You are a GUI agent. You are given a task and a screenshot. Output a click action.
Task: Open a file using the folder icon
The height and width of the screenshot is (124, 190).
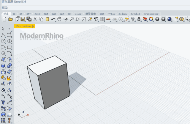pyautogui.click(x=11, y=19)
